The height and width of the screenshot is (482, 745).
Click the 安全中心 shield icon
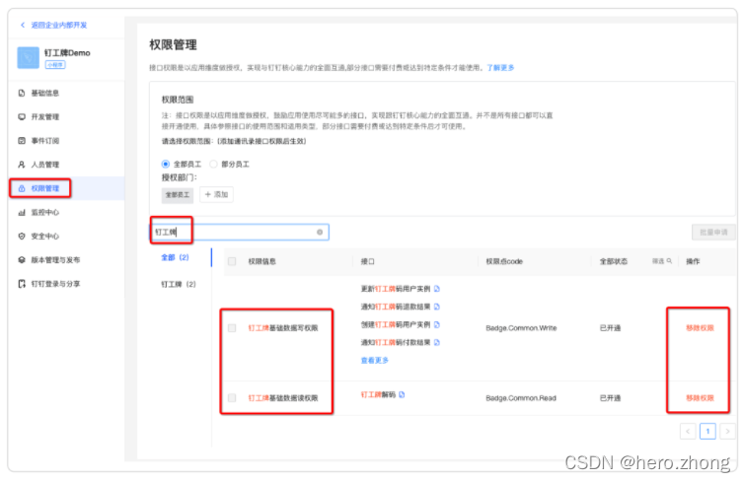pos(22,236)
